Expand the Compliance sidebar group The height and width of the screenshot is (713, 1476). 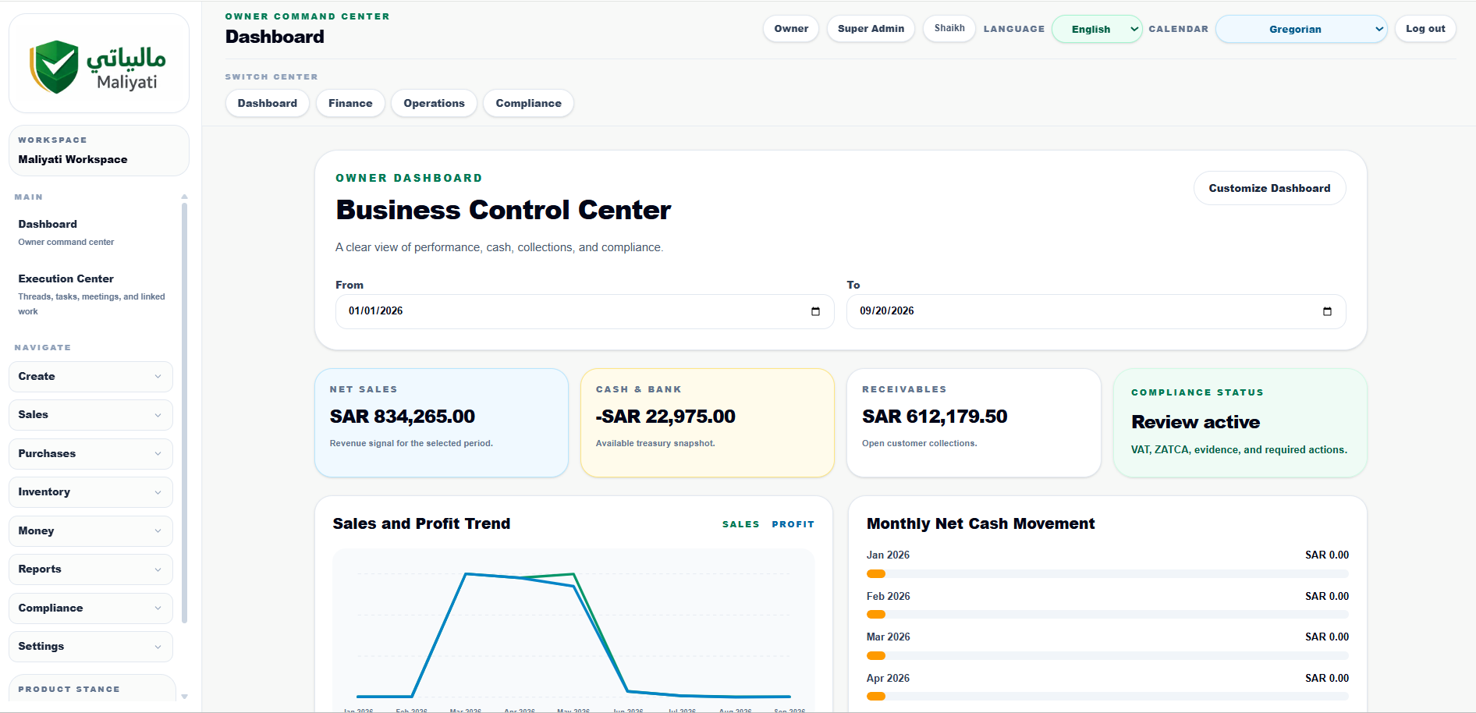90,608
